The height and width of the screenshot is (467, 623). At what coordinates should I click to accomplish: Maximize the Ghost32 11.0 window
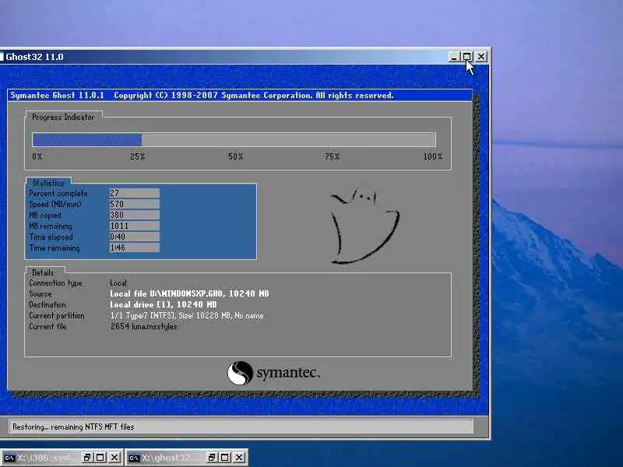(466, 57)
